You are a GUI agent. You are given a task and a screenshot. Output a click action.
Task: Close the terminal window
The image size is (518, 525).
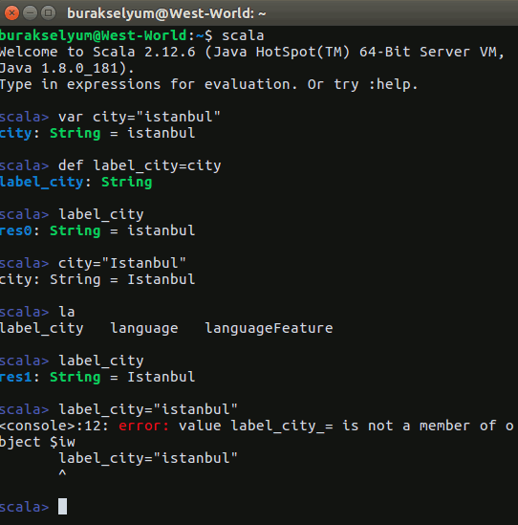11,13
